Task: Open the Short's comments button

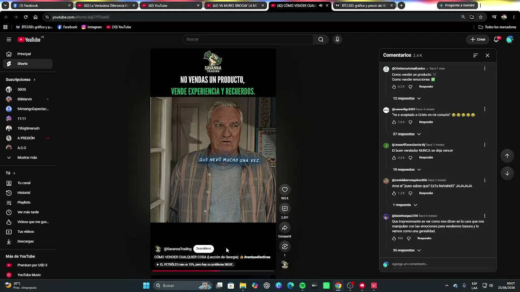Action: [285, 208]
